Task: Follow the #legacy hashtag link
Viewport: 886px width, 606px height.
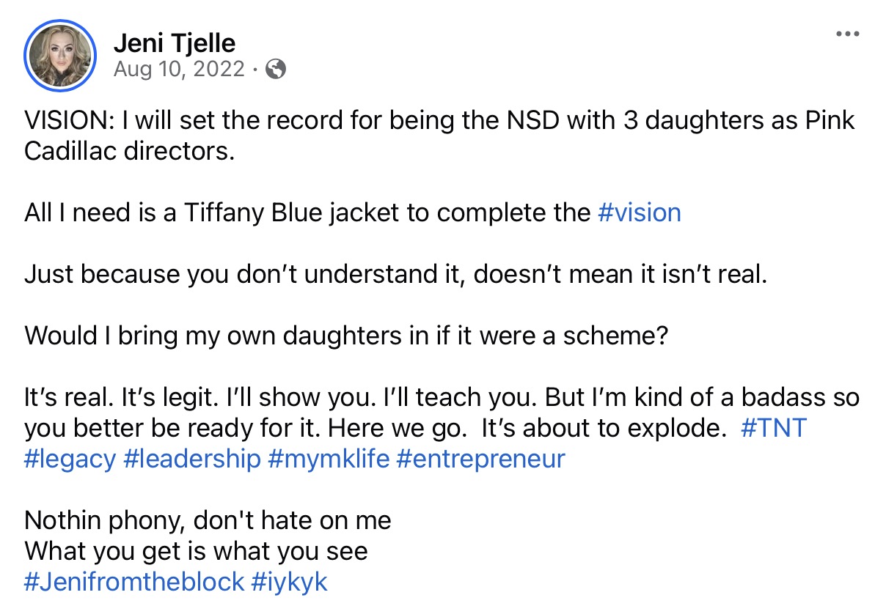Action: [70, 459]
